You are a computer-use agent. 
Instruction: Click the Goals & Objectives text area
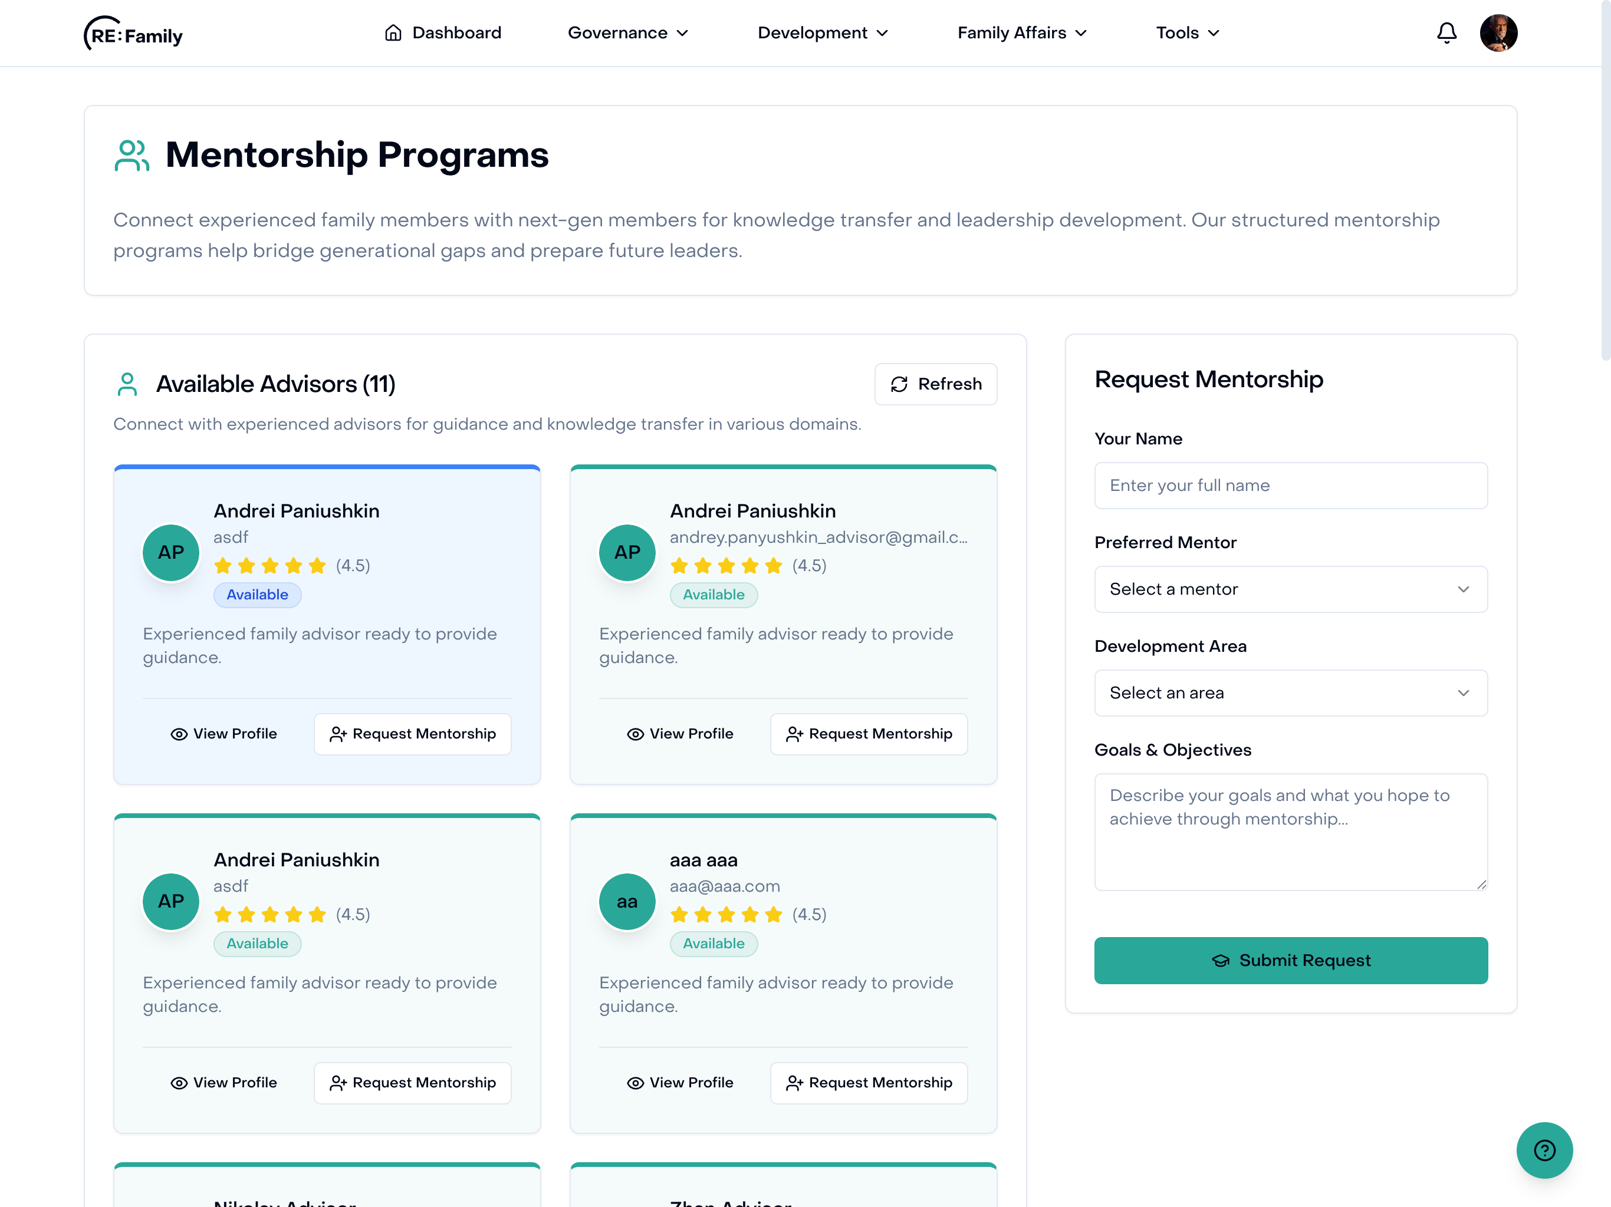[x=1291, y=832]
